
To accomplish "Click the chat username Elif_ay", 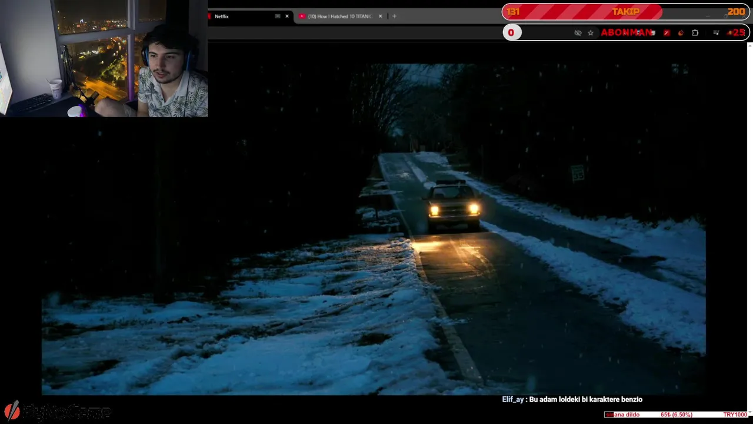I will click(512, 399).
